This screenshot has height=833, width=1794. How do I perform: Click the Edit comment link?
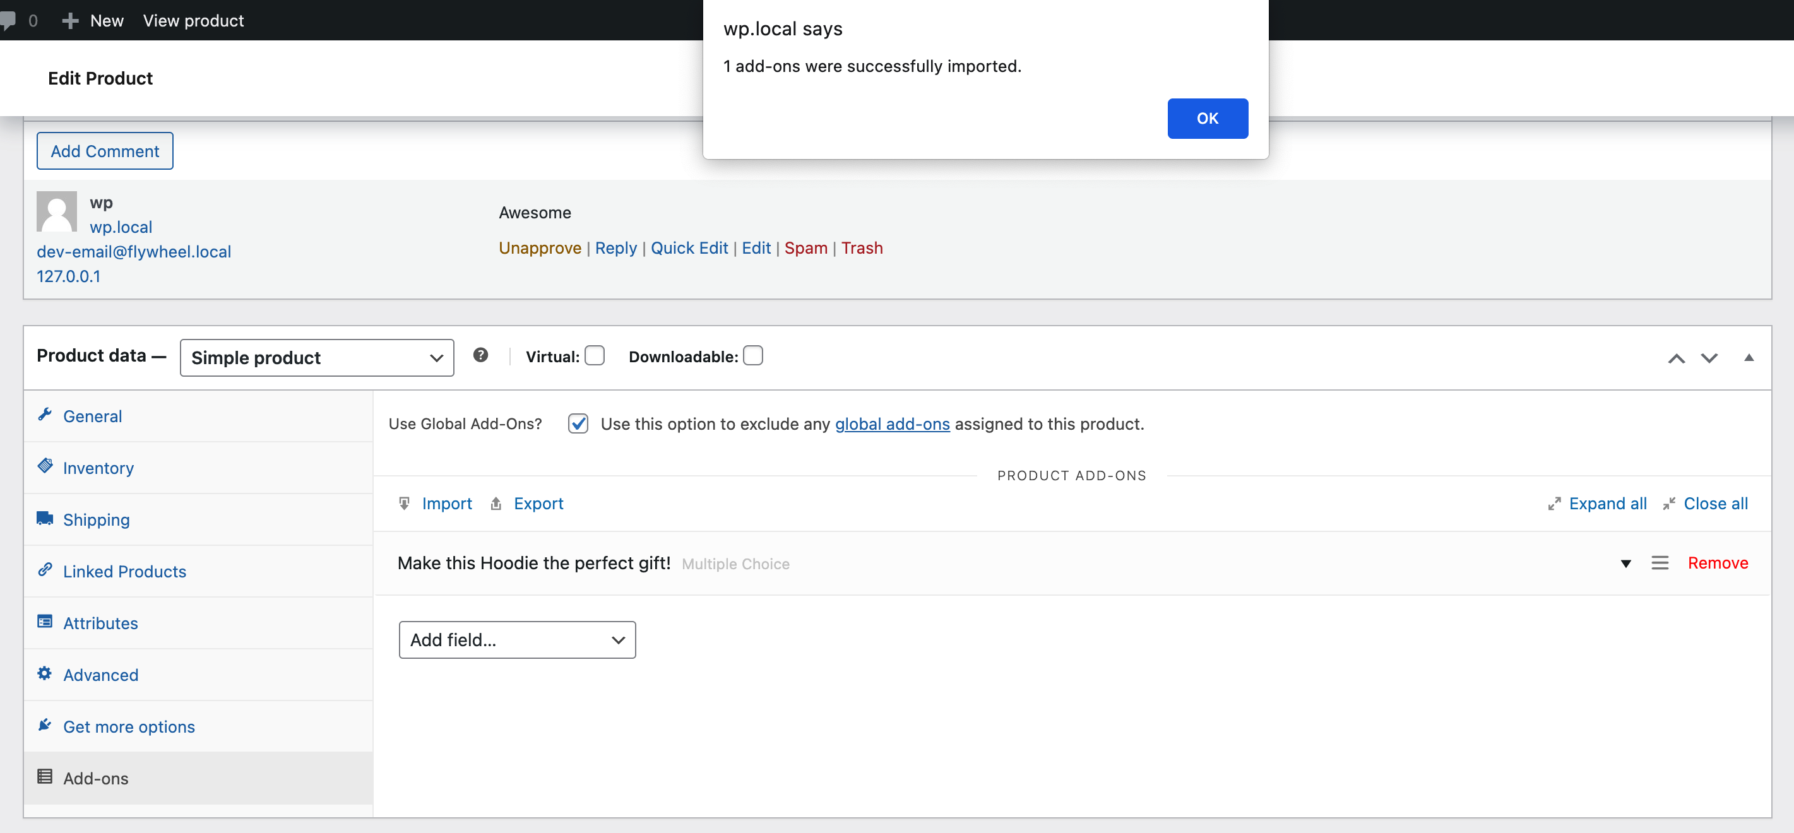pyautogui.click(x=756, y=248)
